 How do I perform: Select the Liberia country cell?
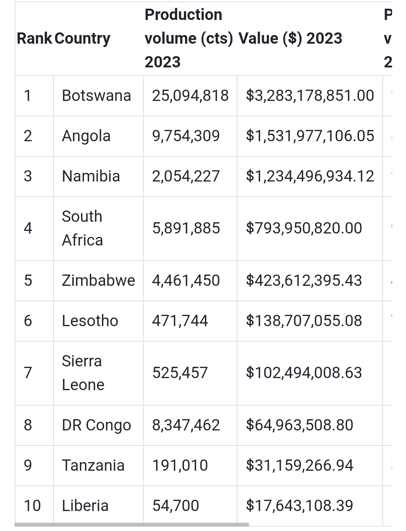(x=85, y=506)
